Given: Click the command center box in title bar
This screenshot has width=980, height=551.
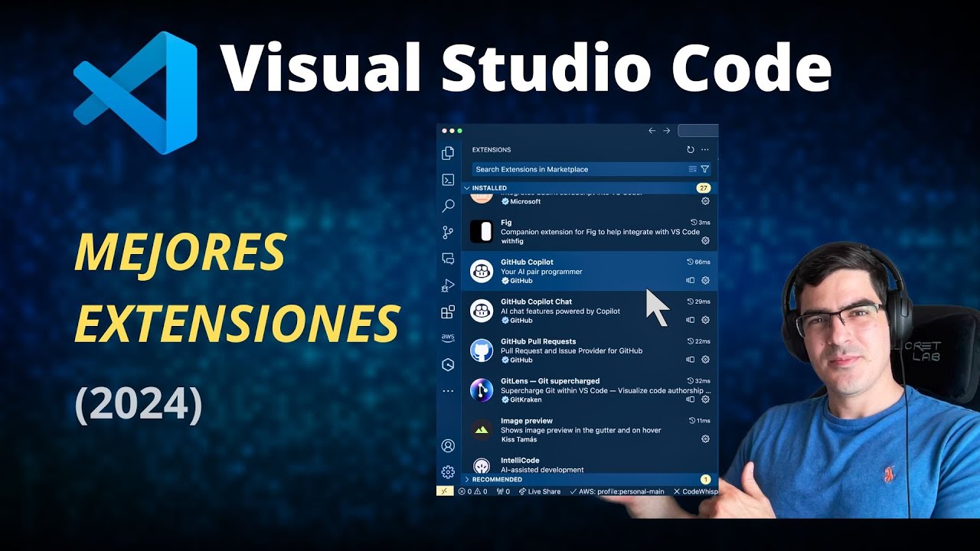Looking at the screenshot, I should coord(698,131).
